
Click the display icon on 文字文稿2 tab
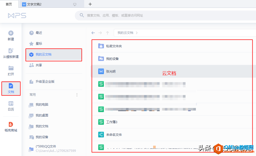[75, 5]
